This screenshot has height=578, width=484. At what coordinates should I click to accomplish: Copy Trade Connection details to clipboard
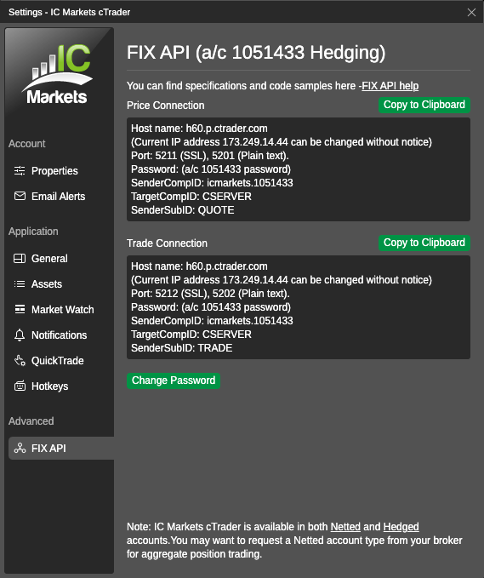coord(424,243)
